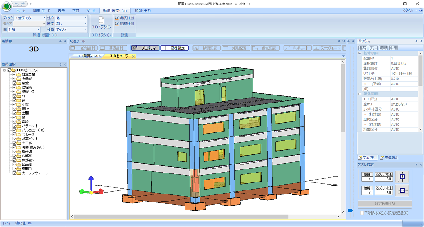Click the vertical axis offset icon for 縦軸
The height and width of the screenshot is (227, 424).
402,177
